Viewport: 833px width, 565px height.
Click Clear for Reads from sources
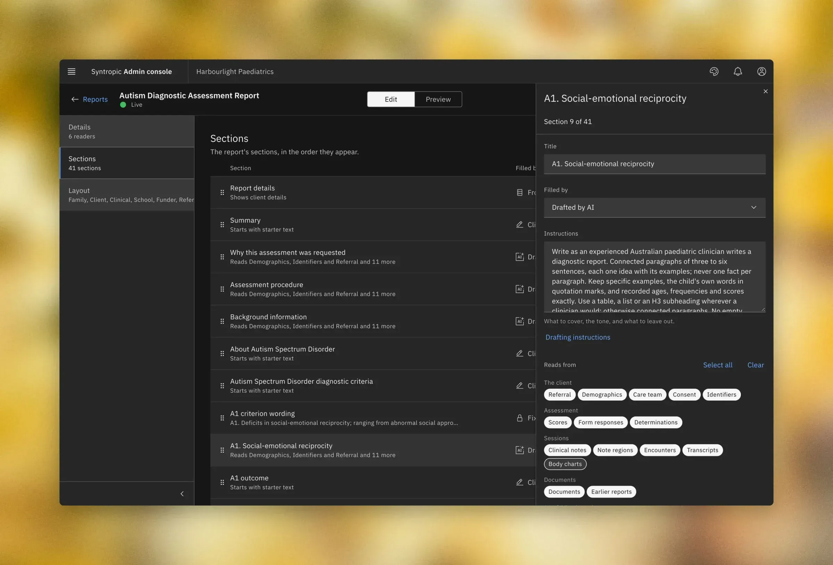[x=755, y=365]
